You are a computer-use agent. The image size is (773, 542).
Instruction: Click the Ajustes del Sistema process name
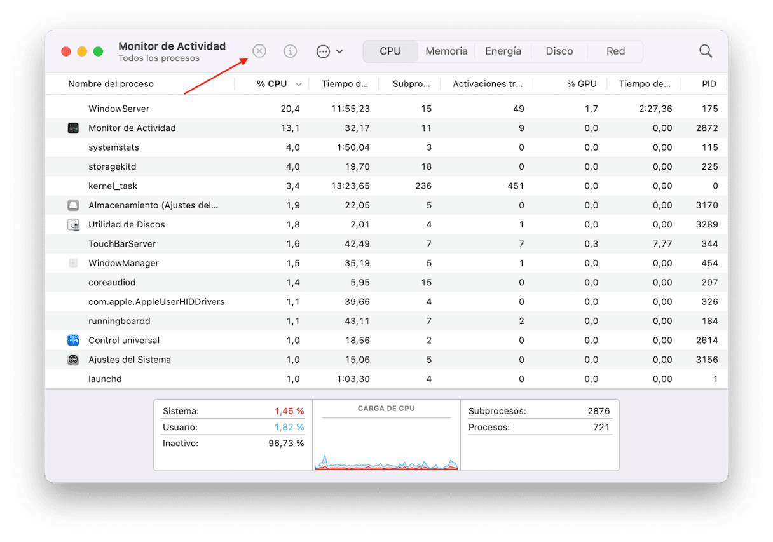click(130, 360)
